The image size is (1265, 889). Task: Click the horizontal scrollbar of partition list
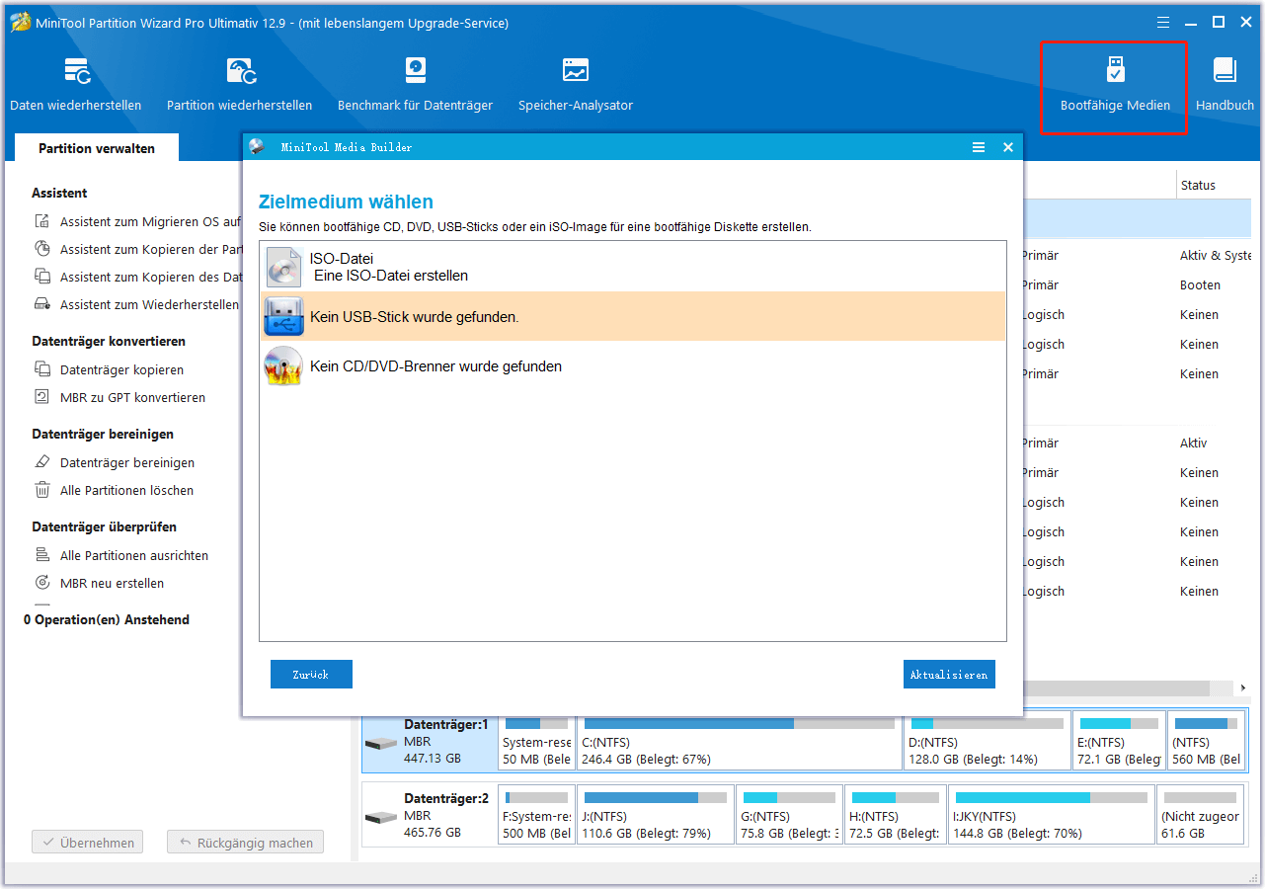coord(1116,687)
